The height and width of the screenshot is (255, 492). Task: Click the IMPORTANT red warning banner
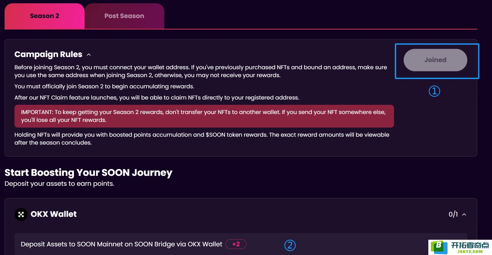(204, 116)
